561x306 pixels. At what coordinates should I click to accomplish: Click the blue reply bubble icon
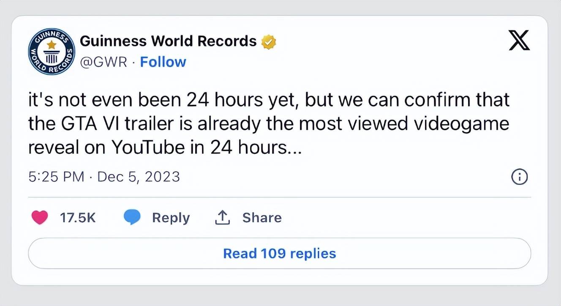click(x=132, y=218)
